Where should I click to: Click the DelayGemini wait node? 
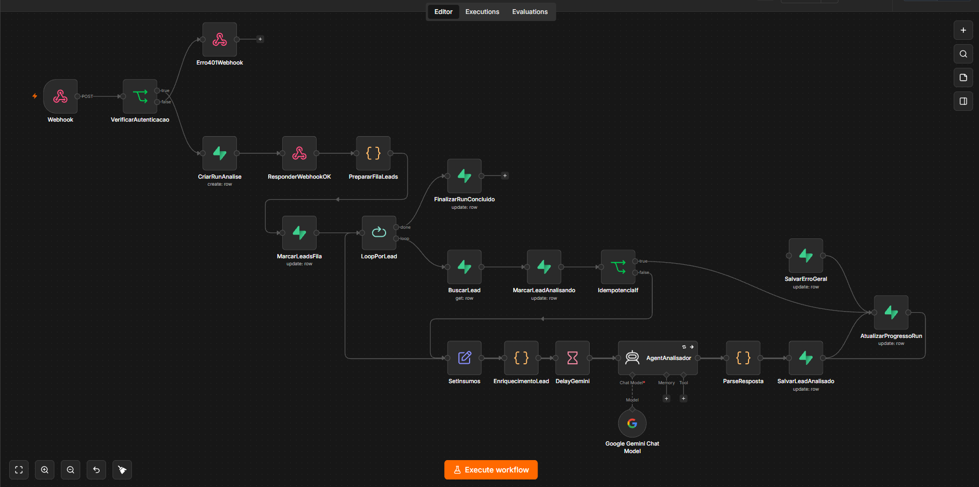click(572, 358)
